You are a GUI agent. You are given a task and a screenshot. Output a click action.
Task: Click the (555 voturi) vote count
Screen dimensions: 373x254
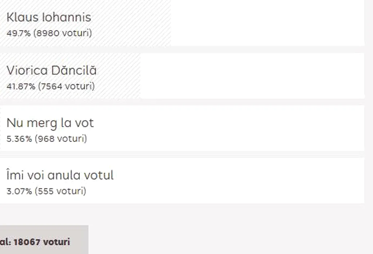[x=60, y=191]
